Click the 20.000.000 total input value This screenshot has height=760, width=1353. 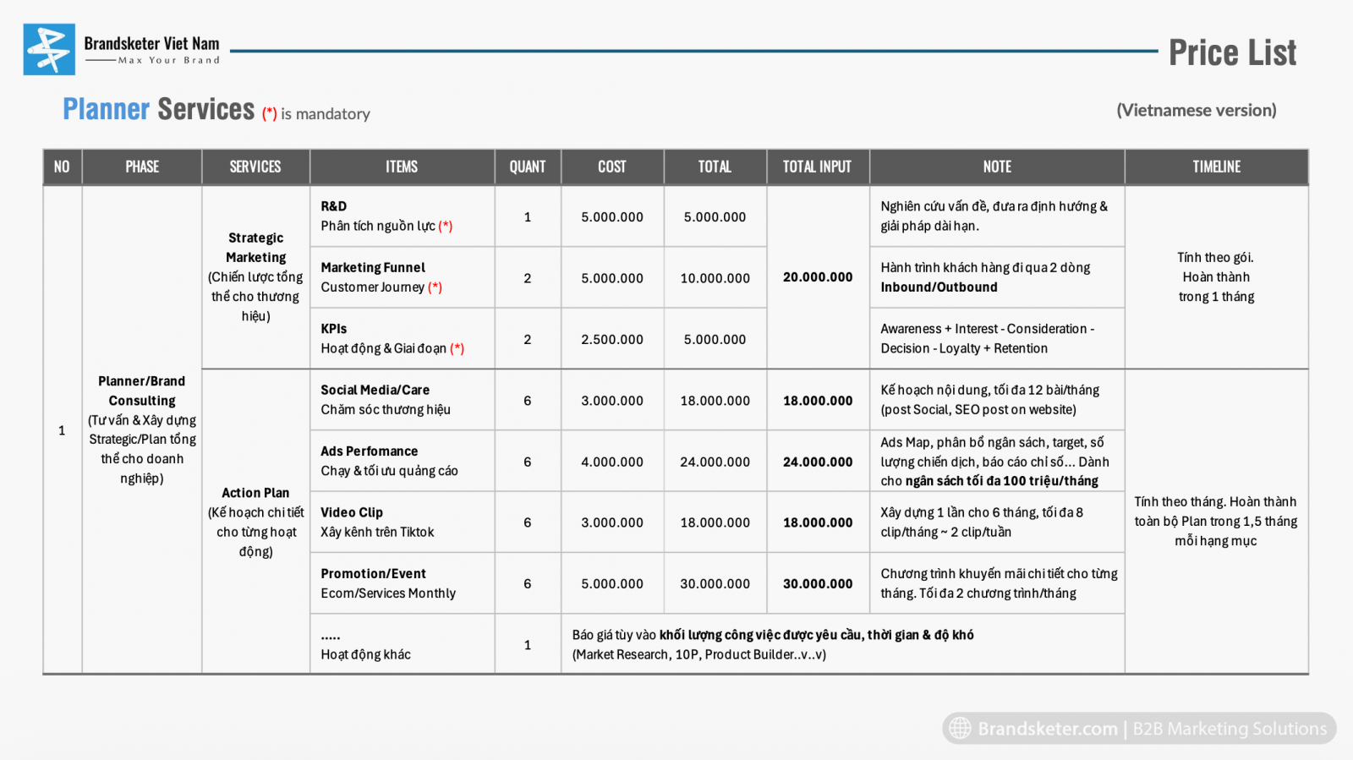click(x=818, y=277)
